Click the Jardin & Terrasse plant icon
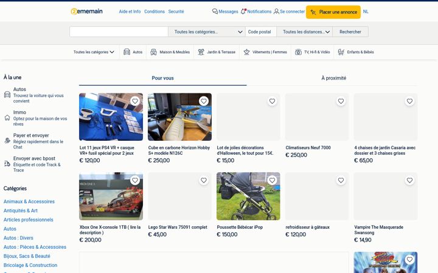 point(201,52)
